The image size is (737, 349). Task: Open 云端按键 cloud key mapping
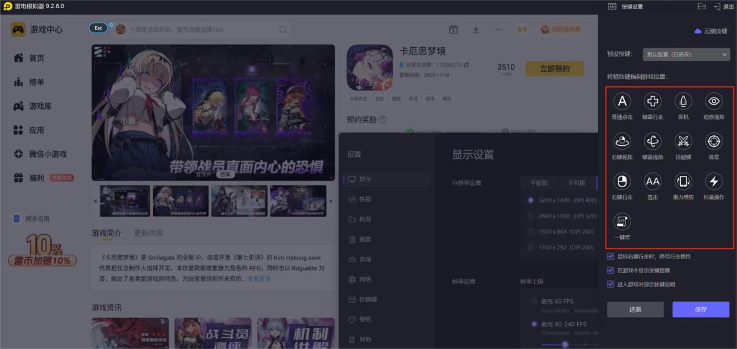711,31
